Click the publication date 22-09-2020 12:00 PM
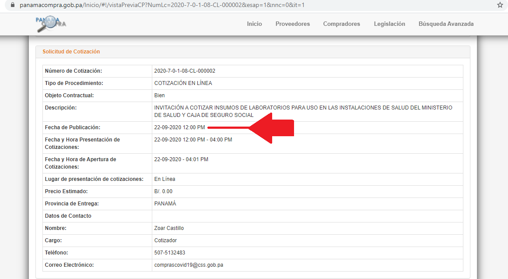 [179, 127]
